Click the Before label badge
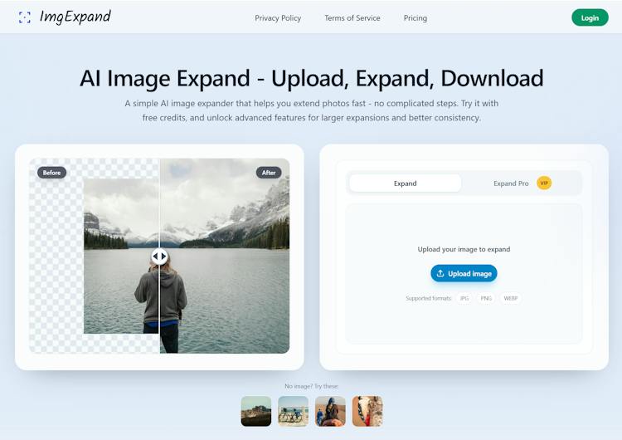 pyautogui.click(x=52, y=173)
